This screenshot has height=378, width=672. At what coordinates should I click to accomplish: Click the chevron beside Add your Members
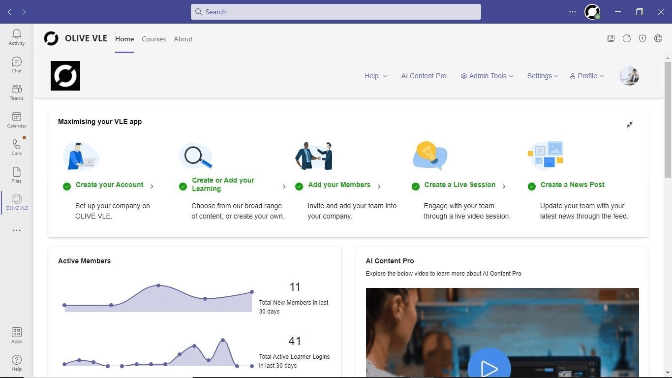[x=379, y=186]
